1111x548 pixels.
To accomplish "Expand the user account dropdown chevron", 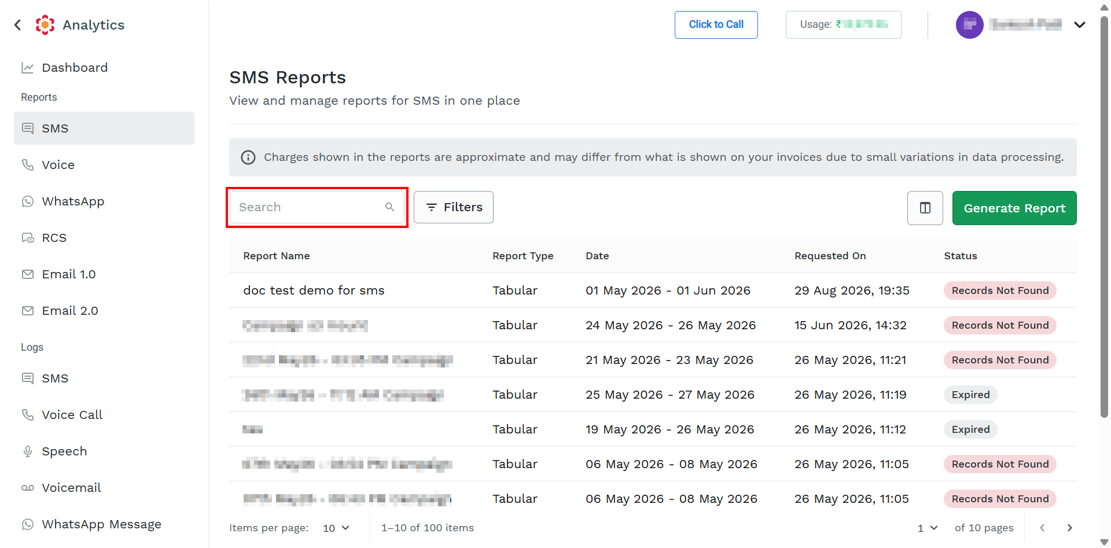I will pyautogui.click(x=1079, y=25).
